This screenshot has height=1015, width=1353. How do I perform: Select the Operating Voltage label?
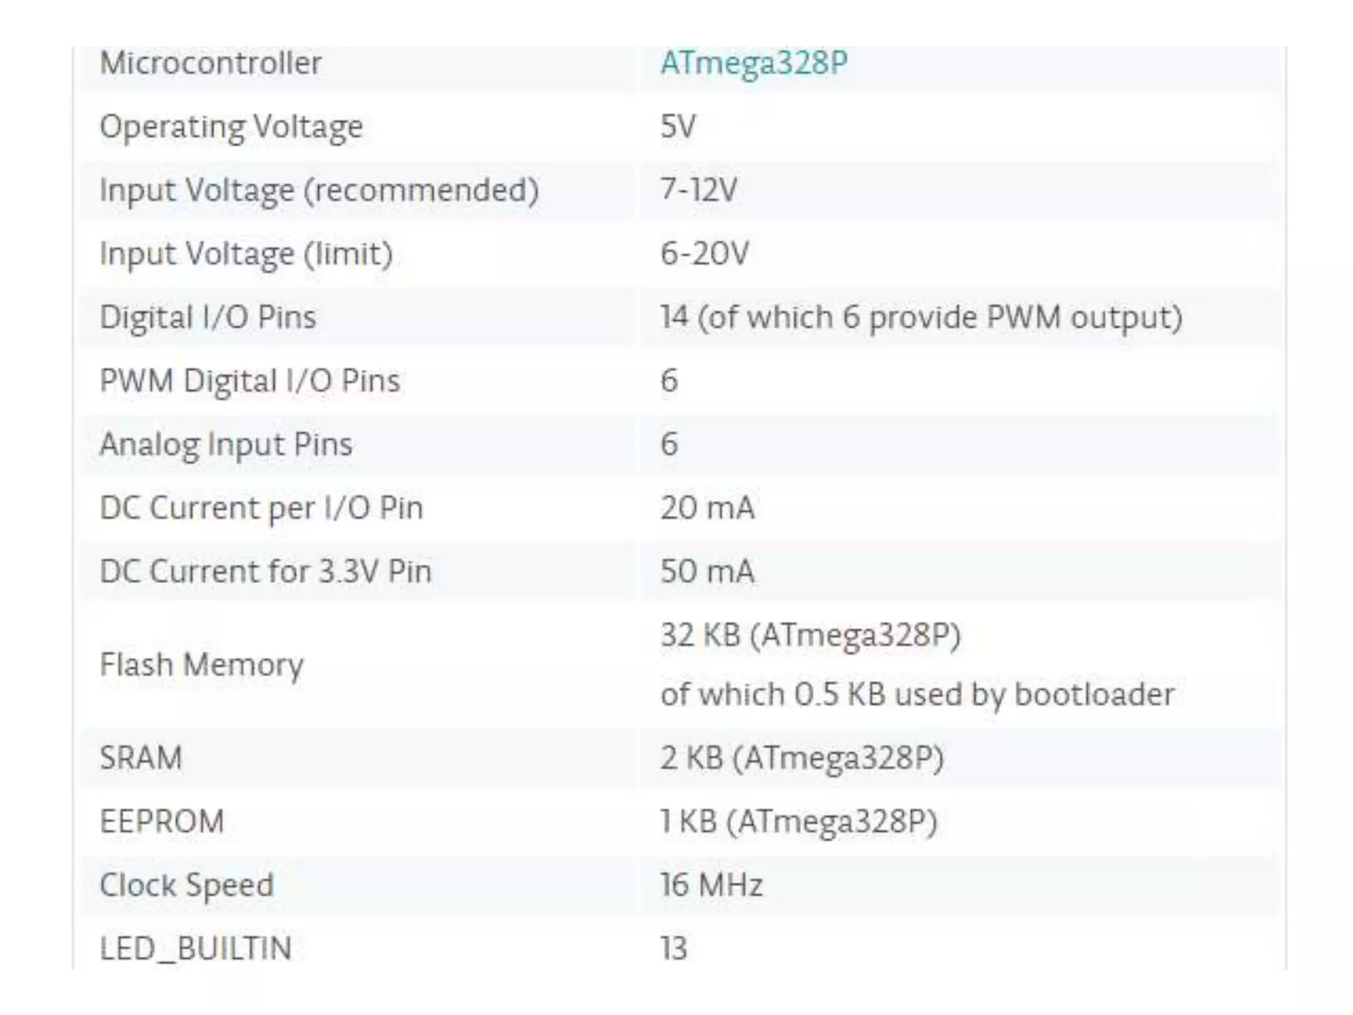pyautogui.click(x=231, y=126)
